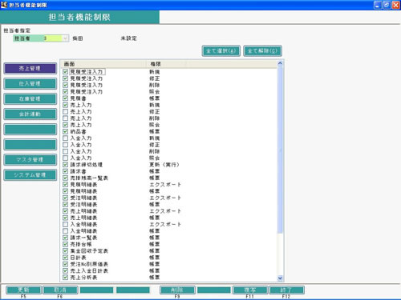Image resolution: width=401 pixels, height=300 pixels.
Task: Uncheck the 売掛残高一覧表 checkbox
Action: coord(65,178)
